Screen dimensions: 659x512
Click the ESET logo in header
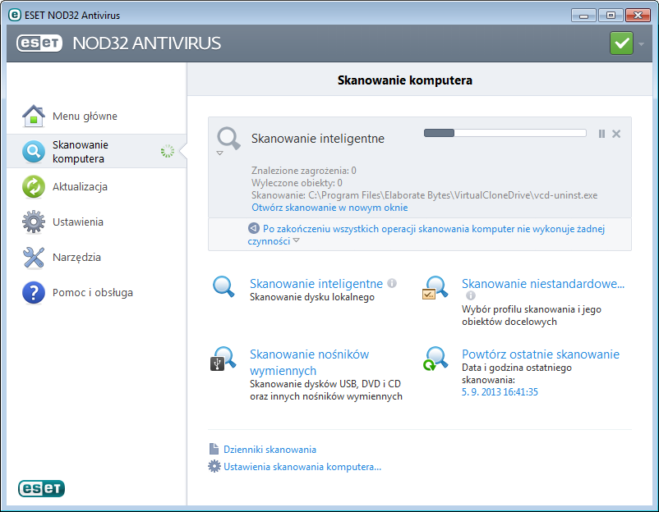(39, 43)
